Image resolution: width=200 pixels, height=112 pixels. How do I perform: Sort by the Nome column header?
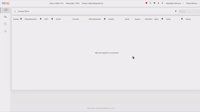[58, 19]
